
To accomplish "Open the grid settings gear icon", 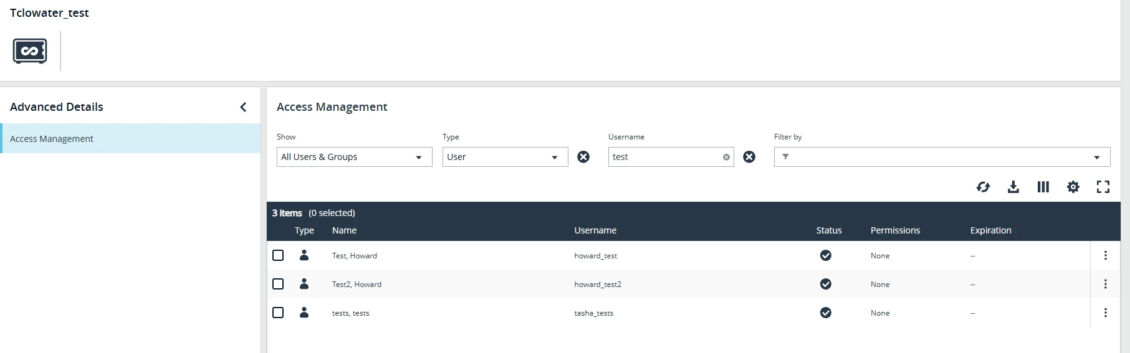I will (x=1073, y=187).
